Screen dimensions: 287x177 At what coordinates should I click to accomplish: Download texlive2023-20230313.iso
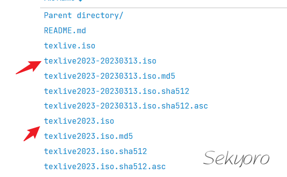[100, 61]
